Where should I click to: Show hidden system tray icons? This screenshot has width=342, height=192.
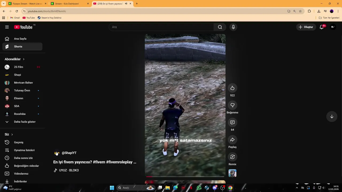tap(297, 188)
